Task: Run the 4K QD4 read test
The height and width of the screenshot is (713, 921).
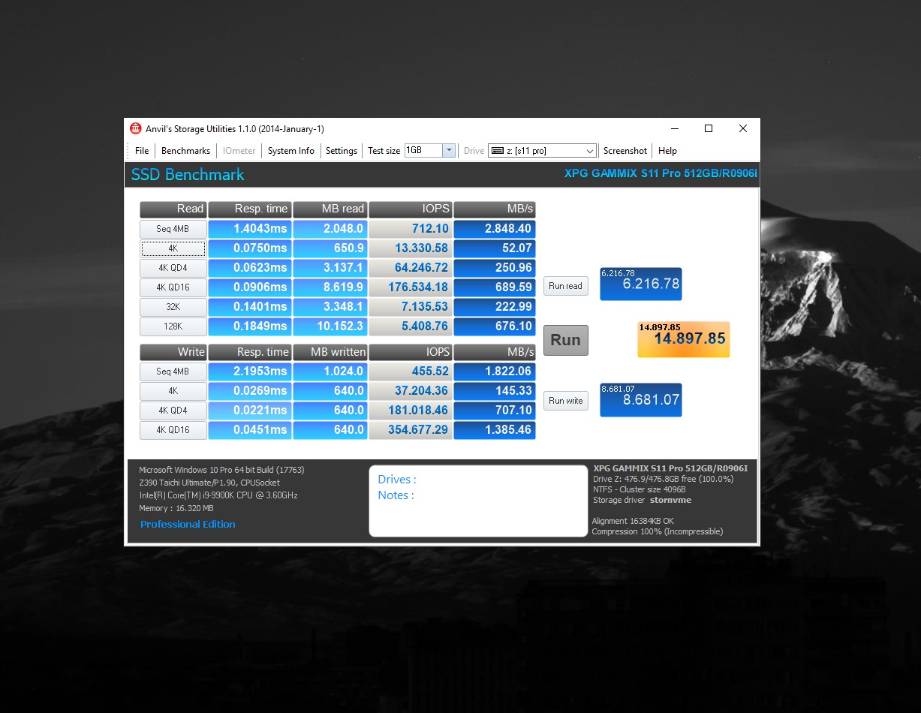Action: pyautogui.click(x=173, y=268)
